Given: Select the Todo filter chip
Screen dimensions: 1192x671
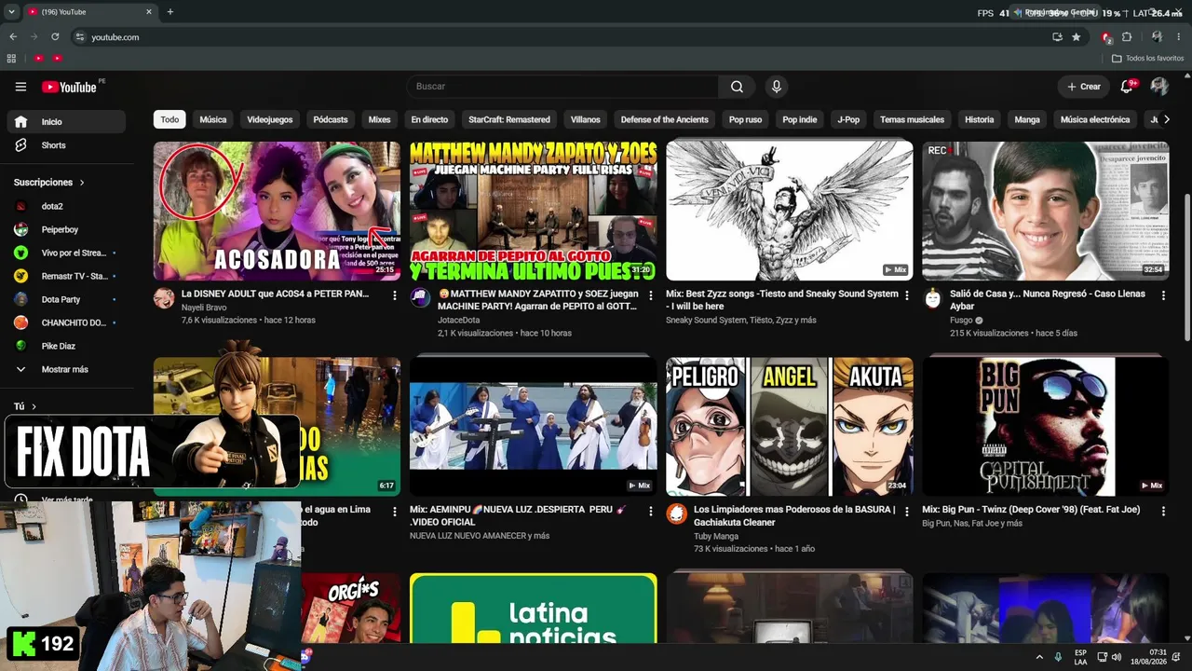Looking at the screenshot, I should tap(169, 119).
